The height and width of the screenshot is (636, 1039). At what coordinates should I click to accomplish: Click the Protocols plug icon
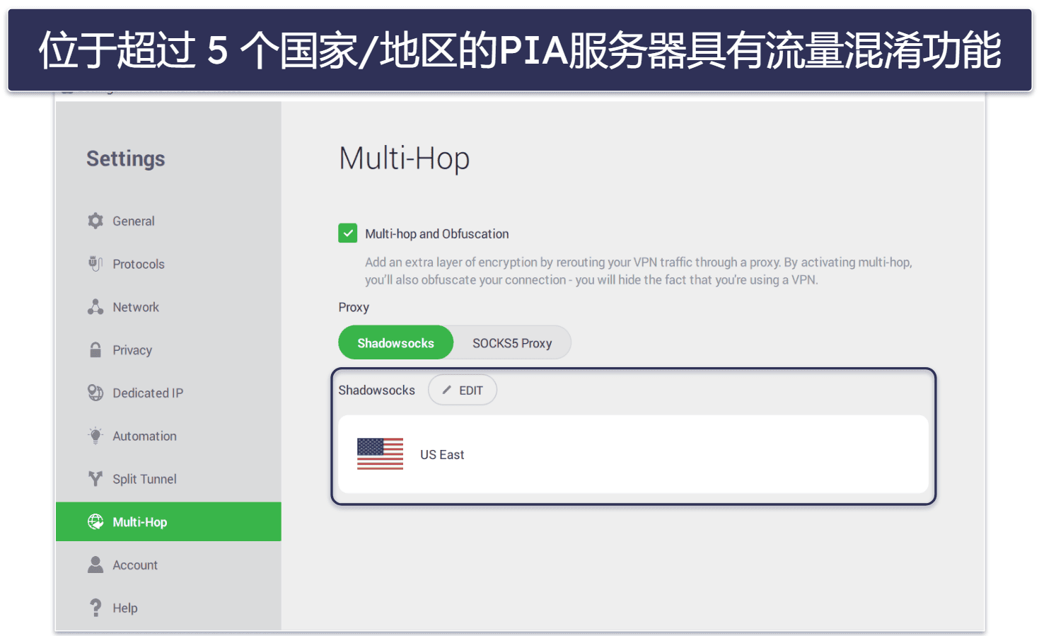pos(95,264)
